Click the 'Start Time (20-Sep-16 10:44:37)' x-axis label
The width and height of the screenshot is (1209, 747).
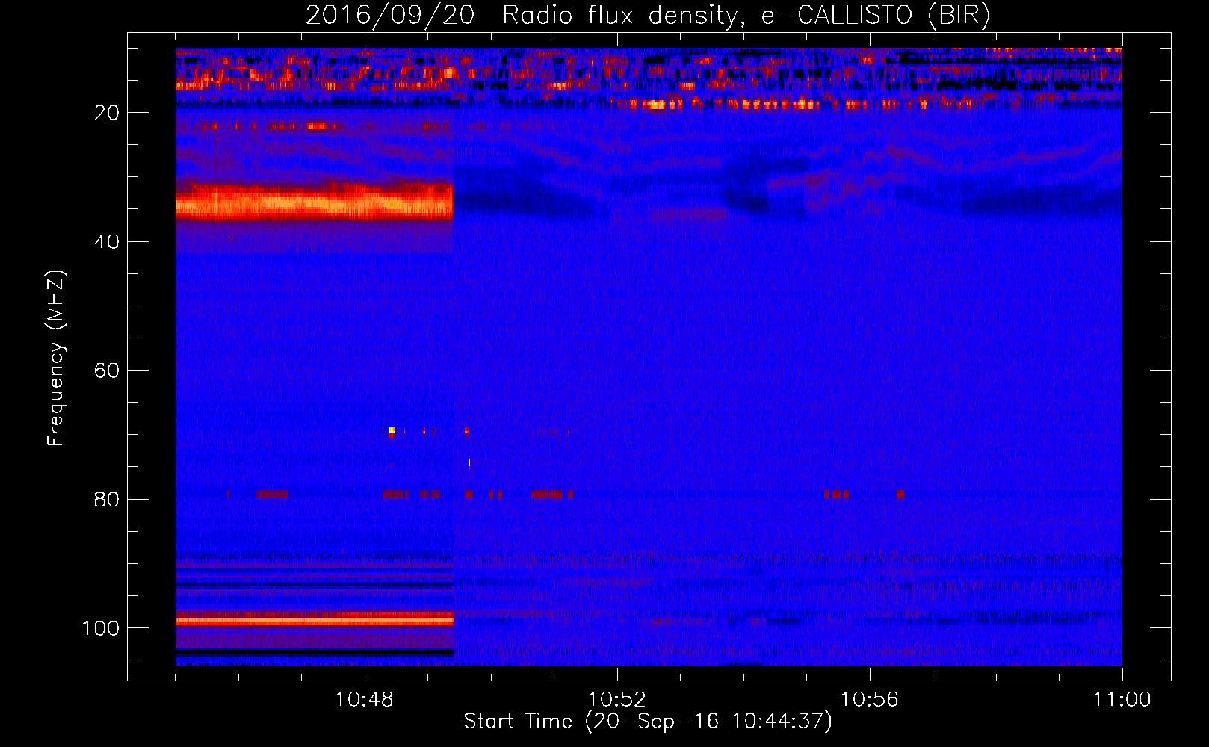click(x=648, y=722)
